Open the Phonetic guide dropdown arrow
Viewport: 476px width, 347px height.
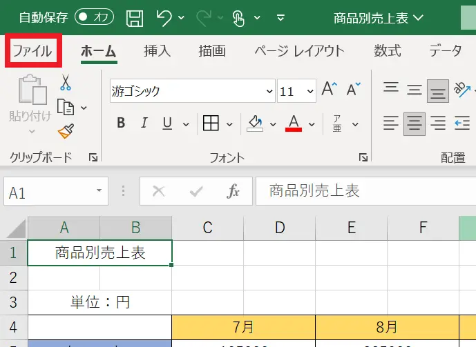pyautogui.click(x=355, y=124)
